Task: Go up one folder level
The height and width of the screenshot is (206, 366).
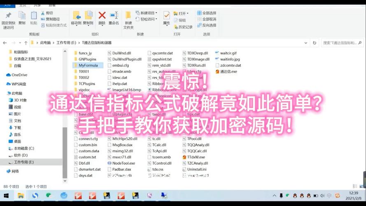Action: coord(26,43)
